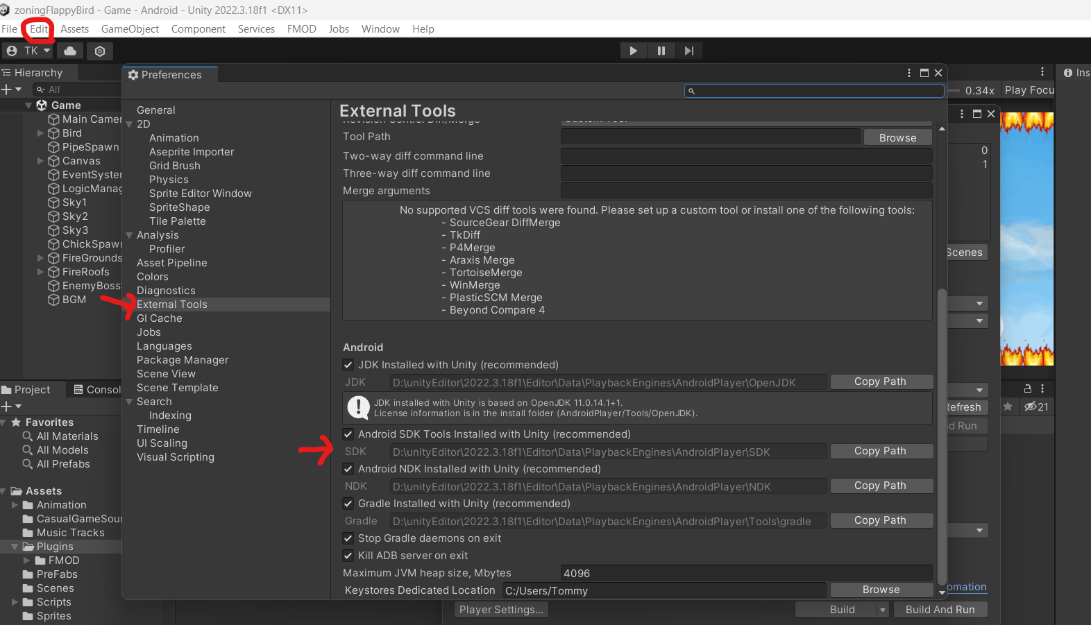Select the Main Camera object icon
Screen dimensions: 1091x625
(x=53, y=119)
